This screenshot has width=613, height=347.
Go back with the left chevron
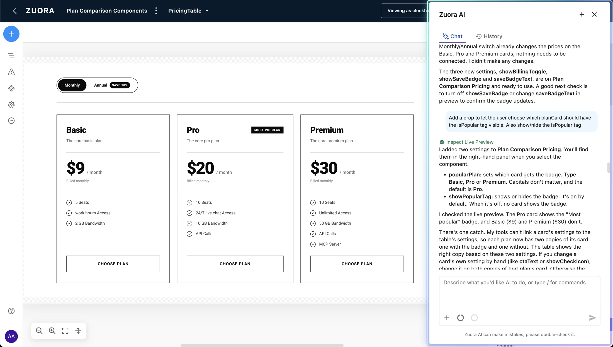[x=15, y=11]
